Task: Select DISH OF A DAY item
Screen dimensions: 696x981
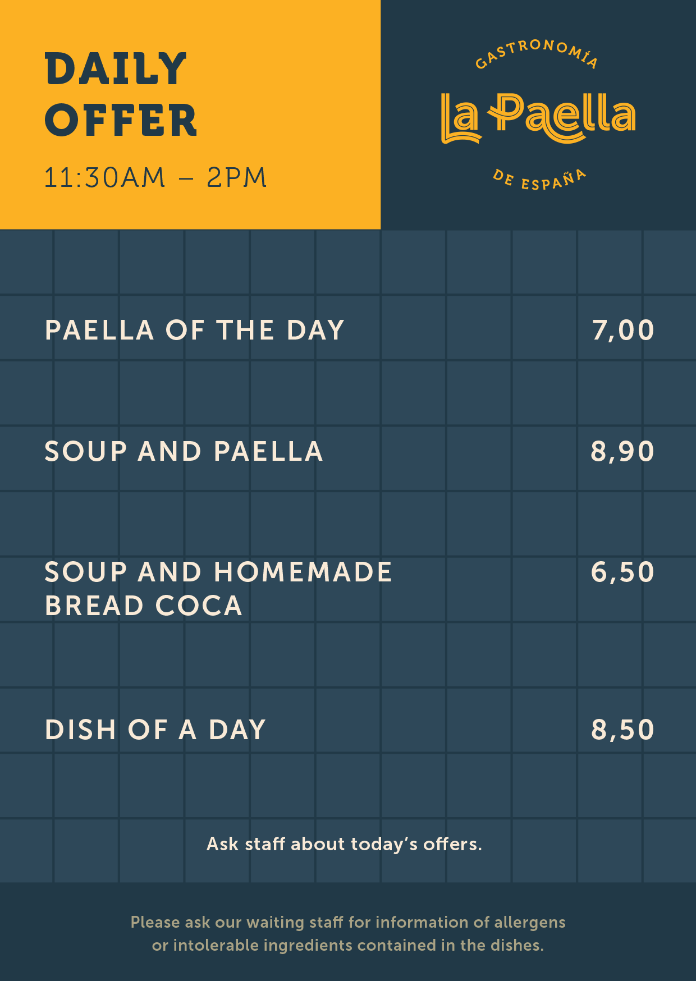Action: tap(155, 730)
